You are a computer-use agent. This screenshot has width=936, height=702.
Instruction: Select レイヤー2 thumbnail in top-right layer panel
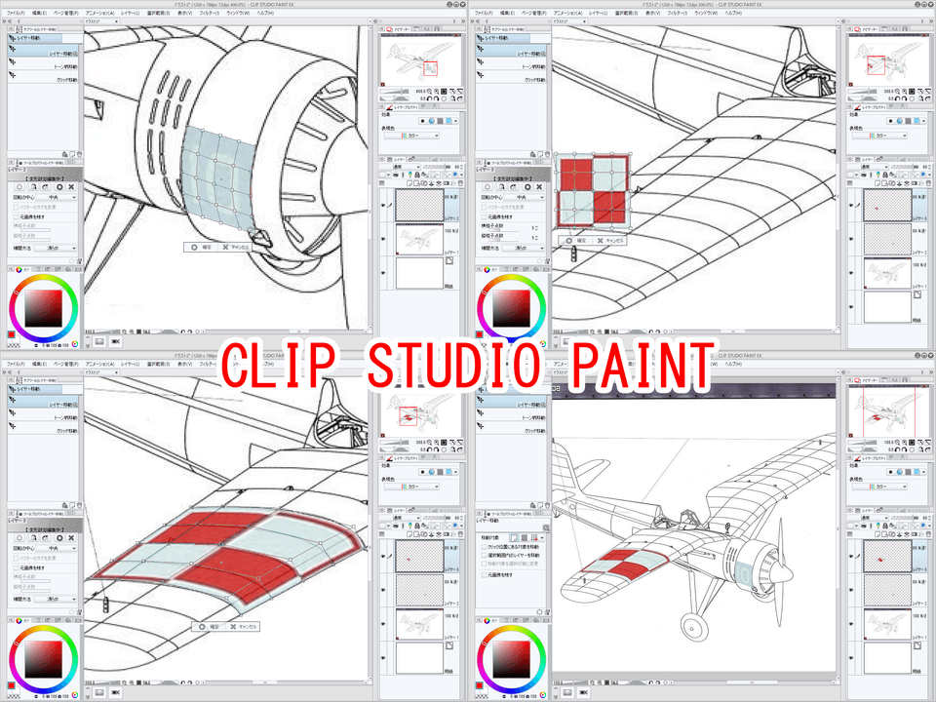click(x=887, y=239)
